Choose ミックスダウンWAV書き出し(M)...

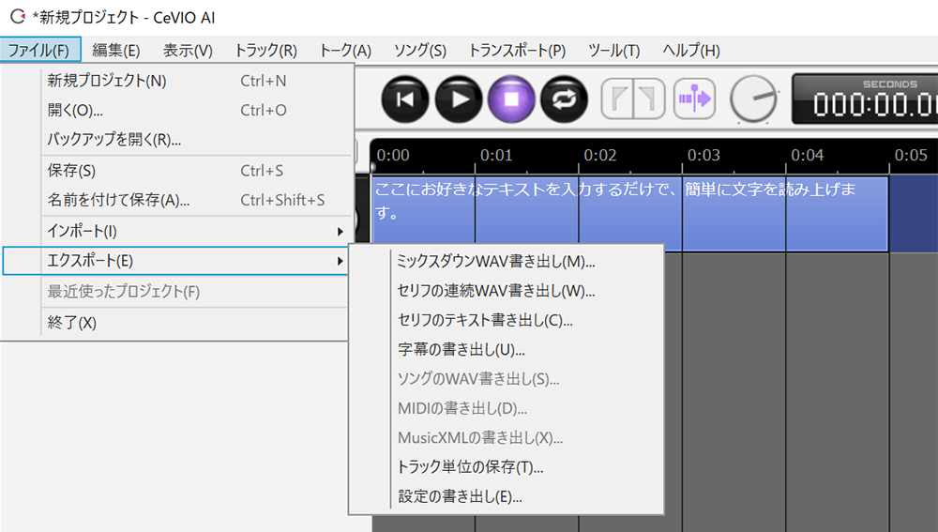pos(507,262)
